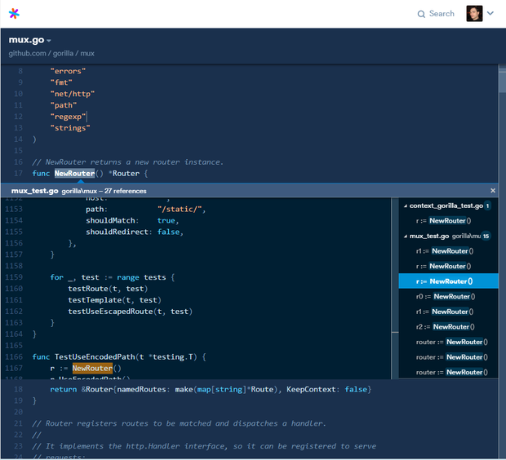Click the 15 count badge on mux_test.go
The image size is (506, 460).
coord(486,237)
